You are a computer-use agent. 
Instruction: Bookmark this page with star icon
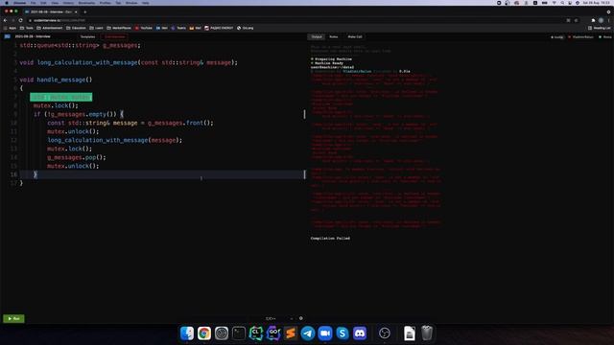pos(576,20)
